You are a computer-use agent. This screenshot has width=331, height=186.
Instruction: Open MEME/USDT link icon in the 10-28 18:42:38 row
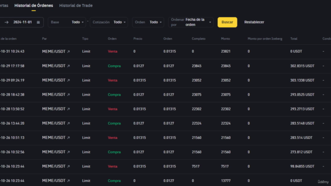click(68, 95)
